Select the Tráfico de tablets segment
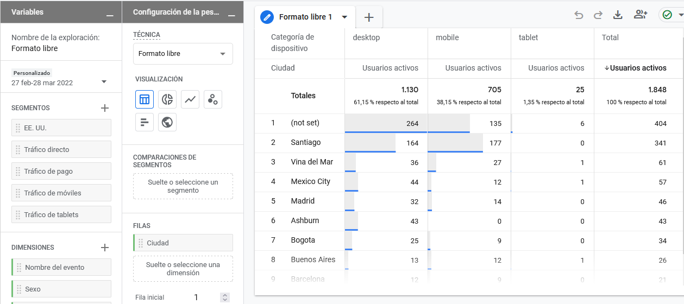This screenshot has width=684, height=304. (x=61, y=214)
